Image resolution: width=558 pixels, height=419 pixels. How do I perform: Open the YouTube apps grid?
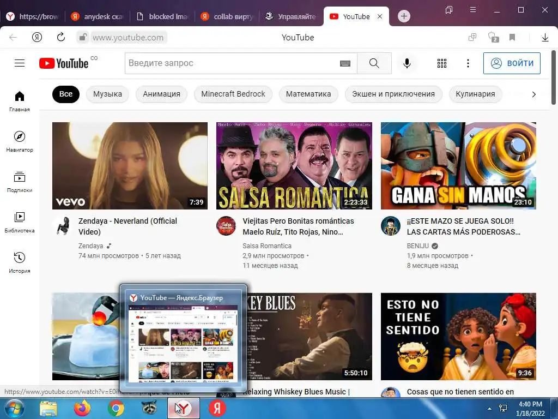click(x=441, y=63)
